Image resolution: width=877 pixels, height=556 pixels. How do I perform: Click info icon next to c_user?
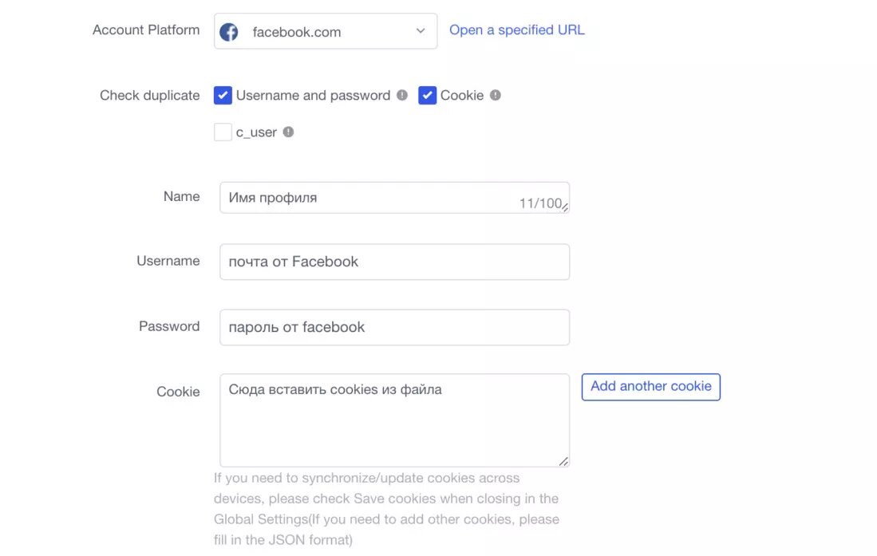click(289, 132)
